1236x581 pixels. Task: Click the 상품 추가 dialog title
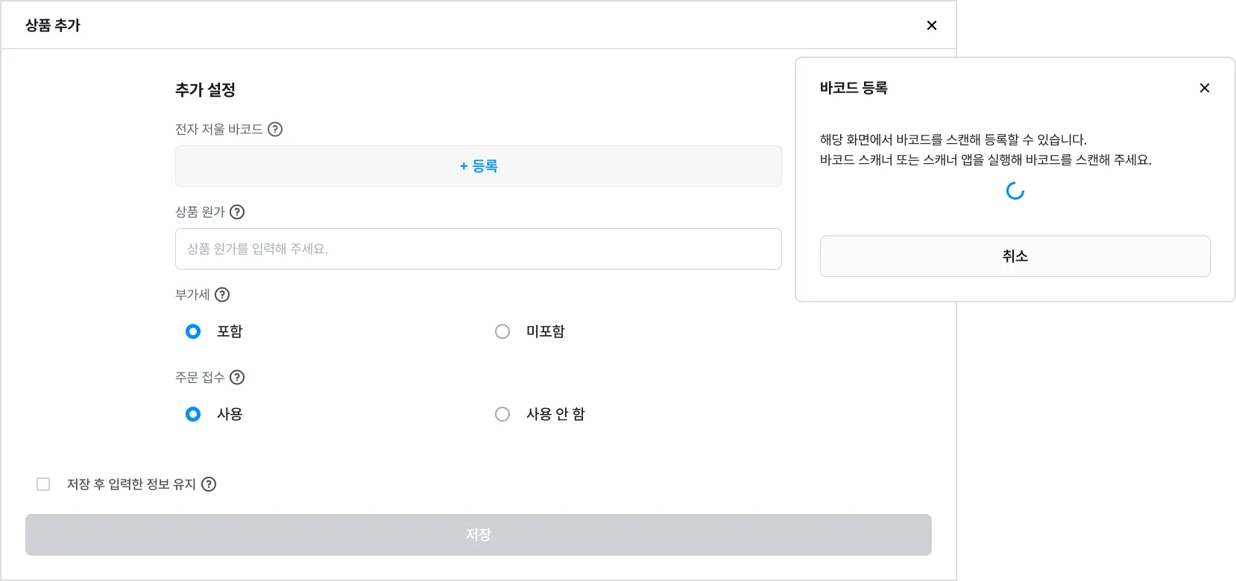pyautogui.click(x=53, y=25)
